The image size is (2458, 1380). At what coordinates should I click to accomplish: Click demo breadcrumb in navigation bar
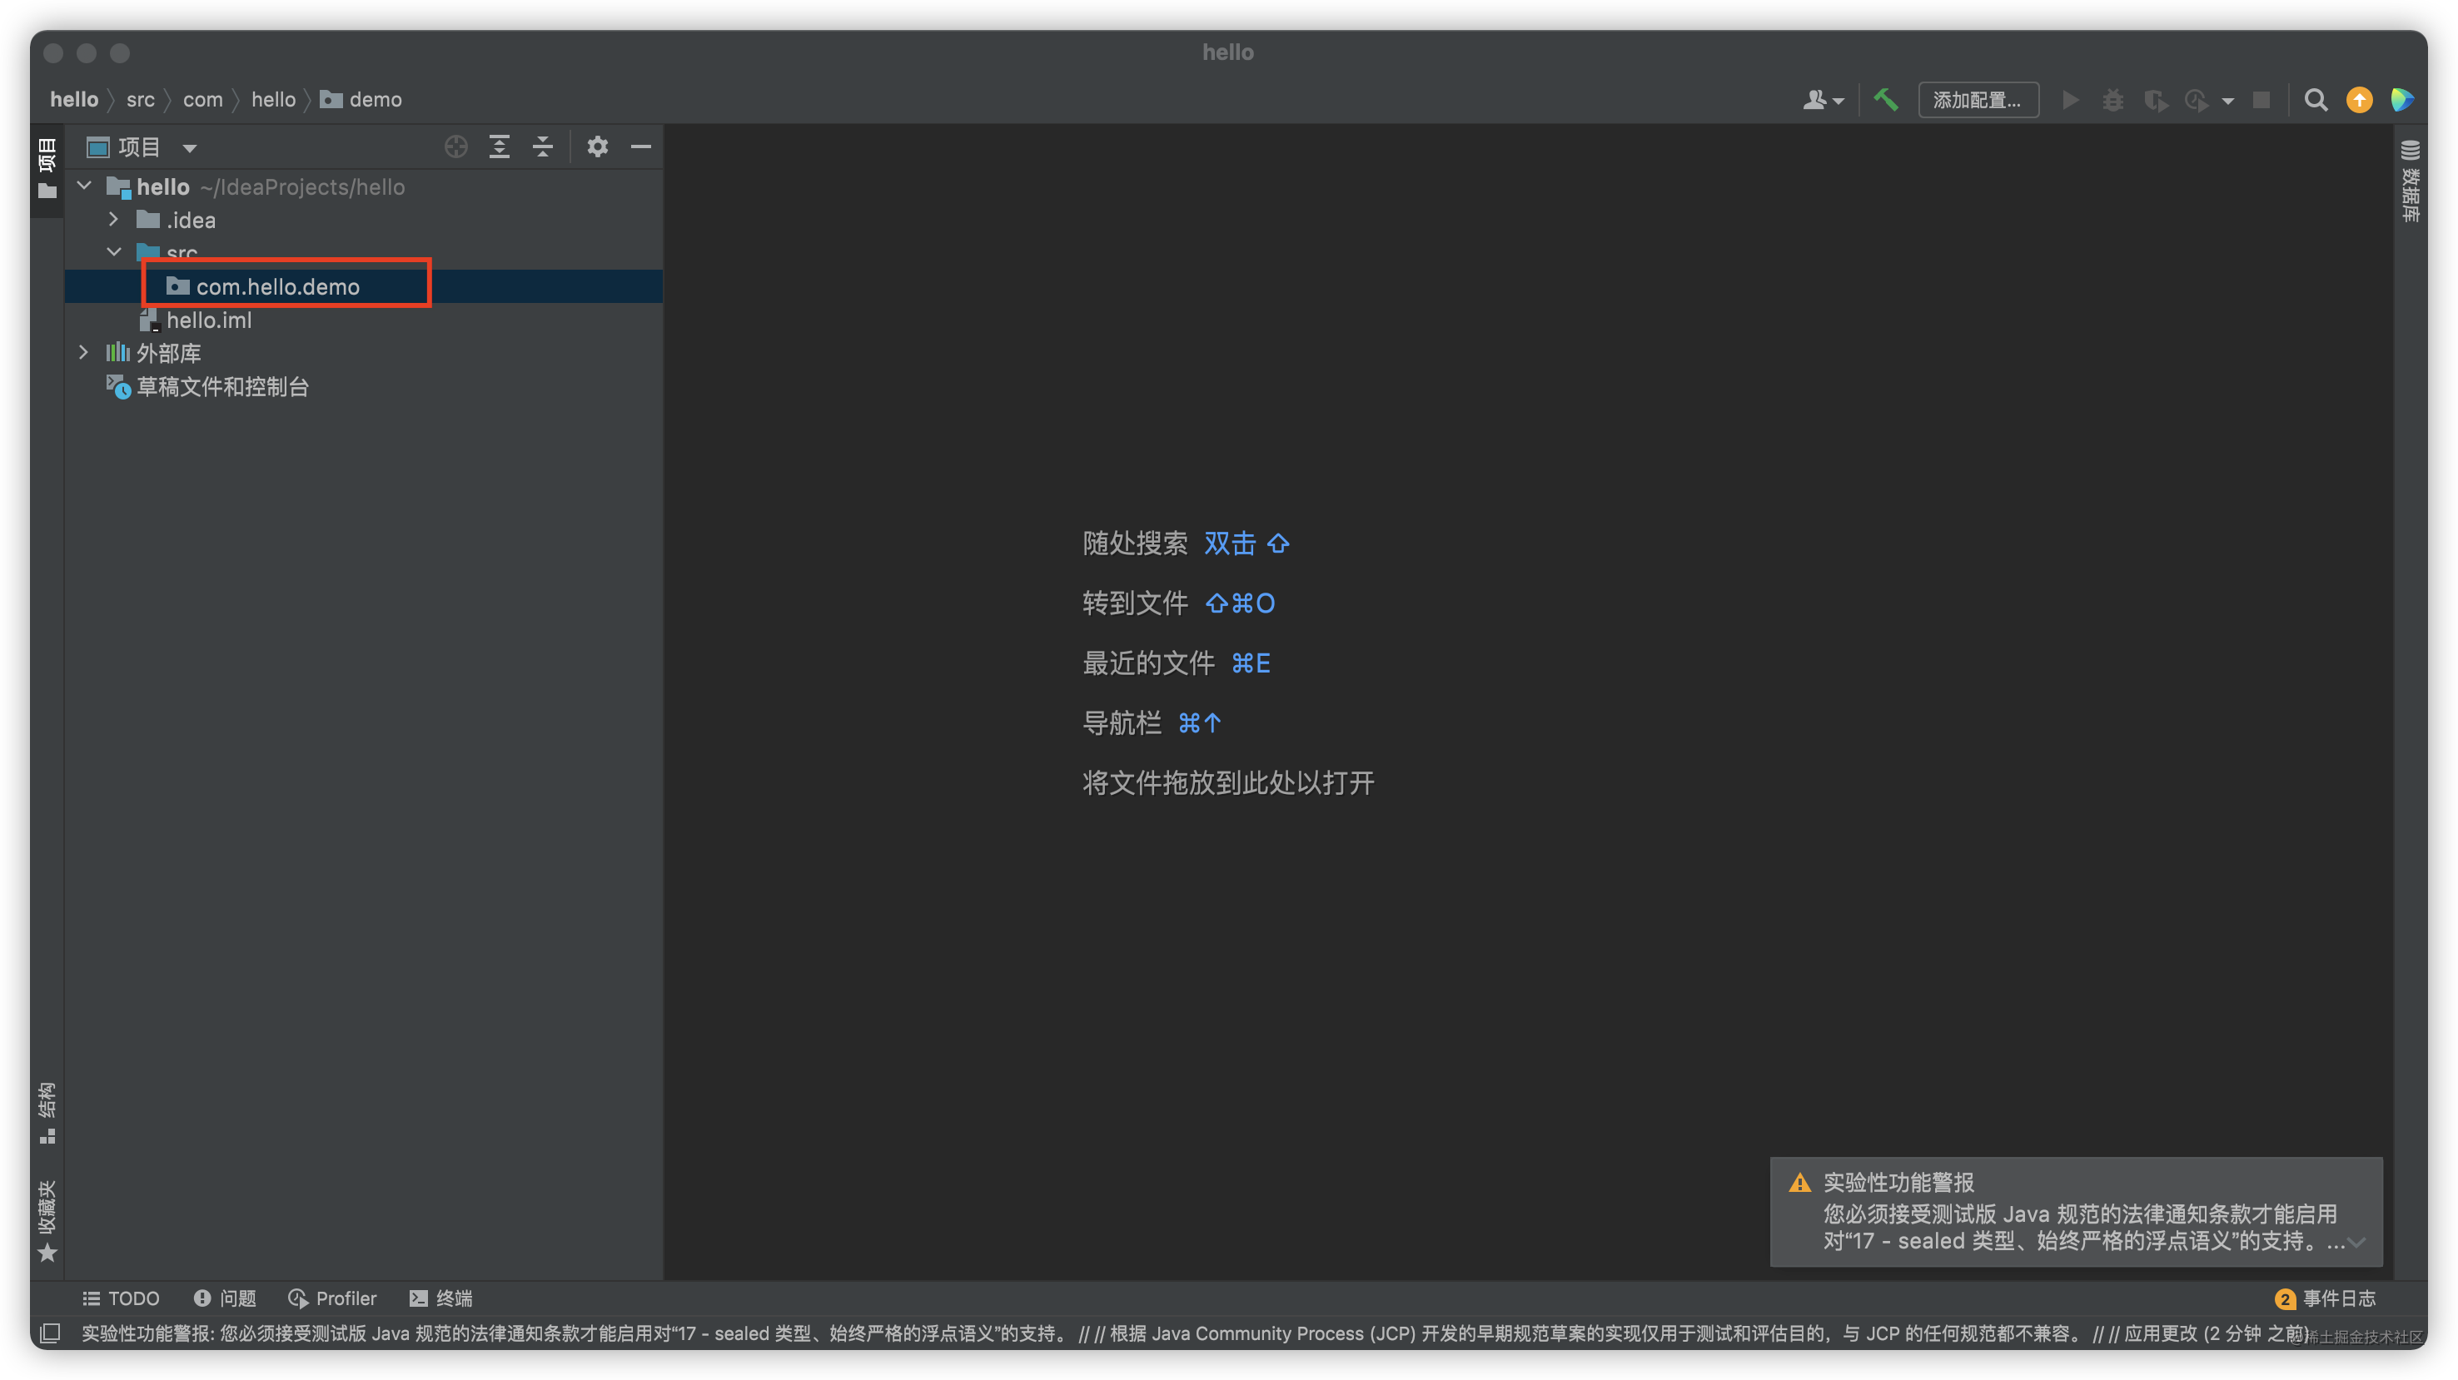pyautogui.click(x=361, y=99)
